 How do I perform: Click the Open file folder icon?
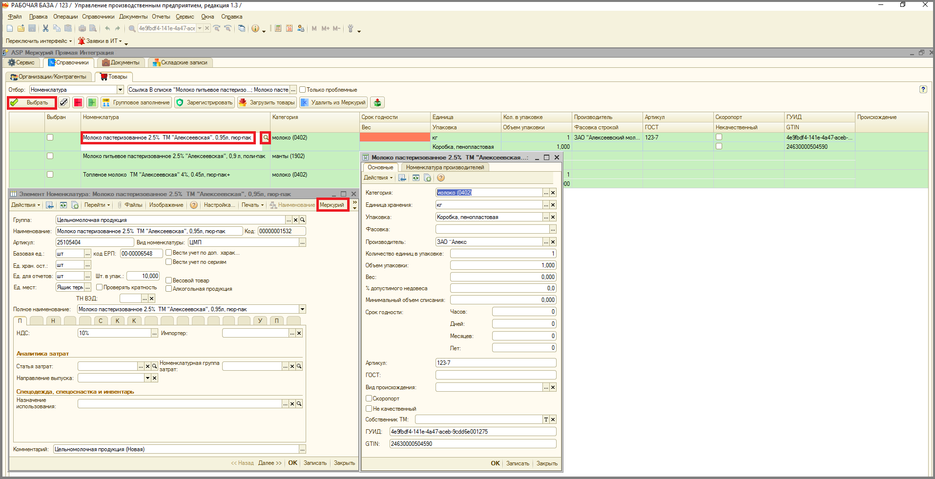pyautogui.click(x=21, y=28)
